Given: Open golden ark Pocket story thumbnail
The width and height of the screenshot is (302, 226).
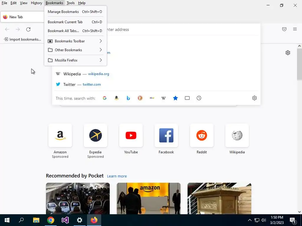Looking at the screenshot, I should [219, 198].
